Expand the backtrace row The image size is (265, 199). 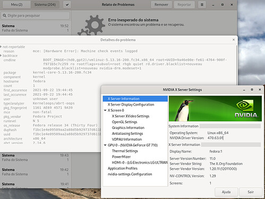pyautogui.click(x=1, y=56)
